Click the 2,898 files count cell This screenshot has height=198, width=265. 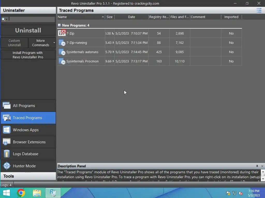[180, 33]
